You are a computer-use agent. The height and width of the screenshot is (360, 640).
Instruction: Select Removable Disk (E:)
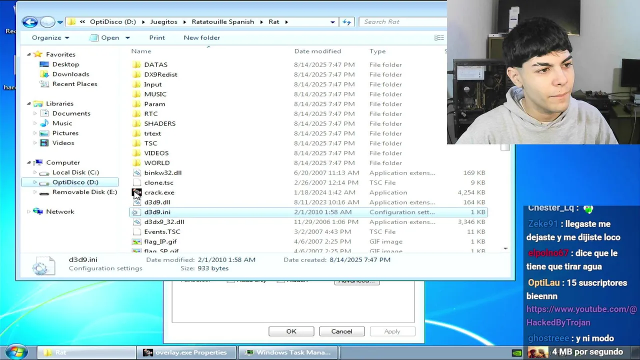click(x=84, y=192)
